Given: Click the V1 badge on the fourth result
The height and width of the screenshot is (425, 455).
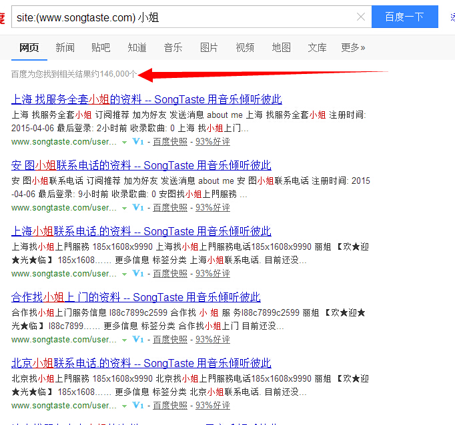Looking at the screenshot, I should [x=138, y=340].
